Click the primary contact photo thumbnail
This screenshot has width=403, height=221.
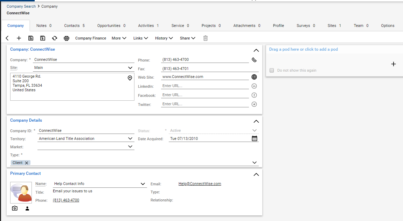click(x=21, y=193)
